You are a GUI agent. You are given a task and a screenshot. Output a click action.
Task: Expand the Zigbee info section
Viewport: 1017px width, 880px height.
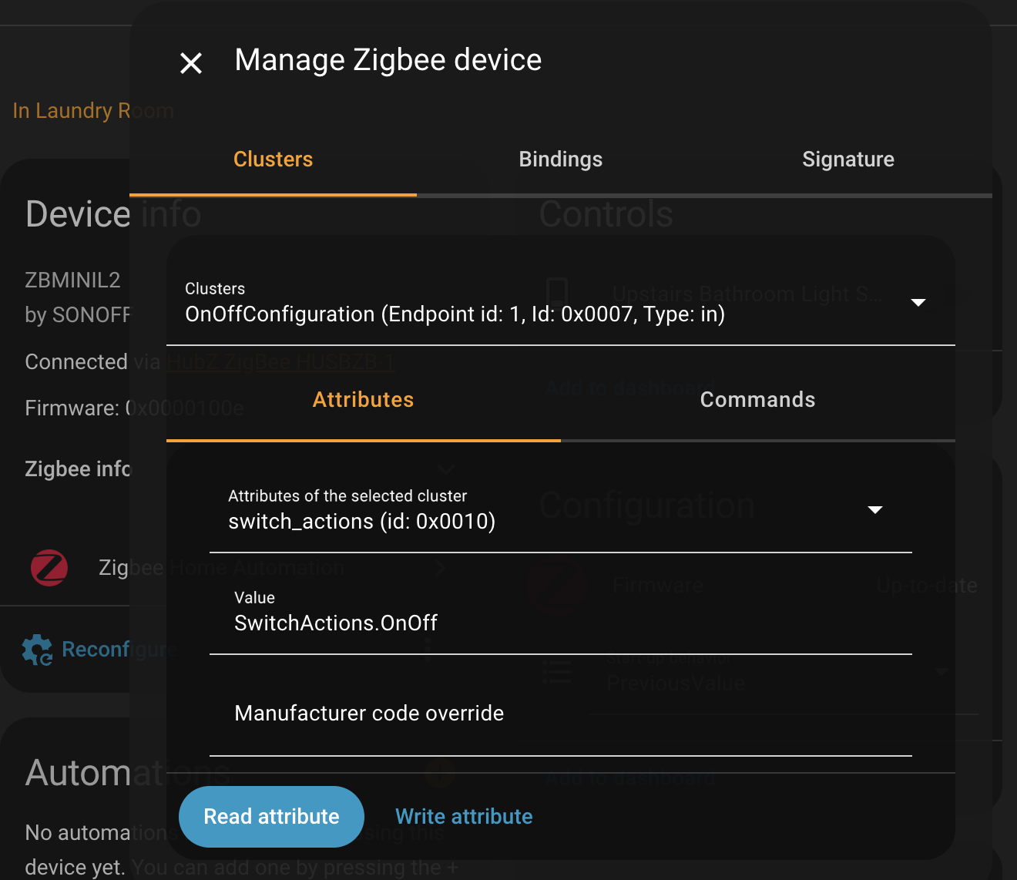click(78, 469)
